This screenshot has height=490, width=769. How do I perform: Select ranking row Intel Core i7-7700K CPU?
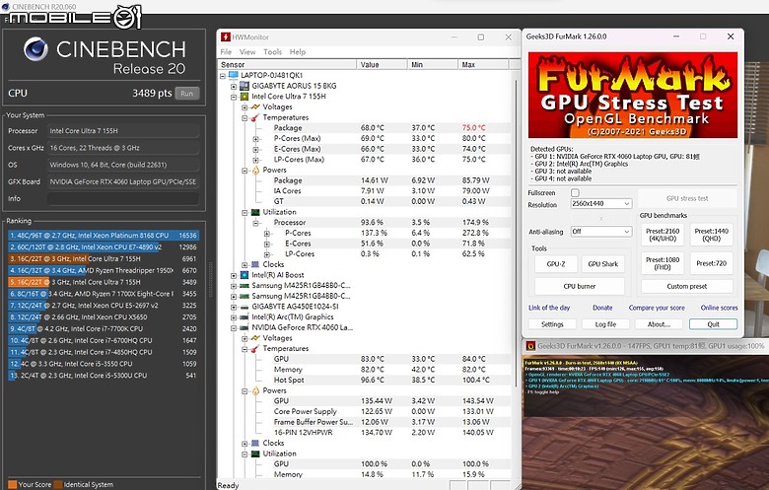coord(103,328)
